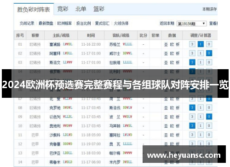230x167 pixels.
Task: Toggle pick 0 for row 08
Action: tap(209, 107)
